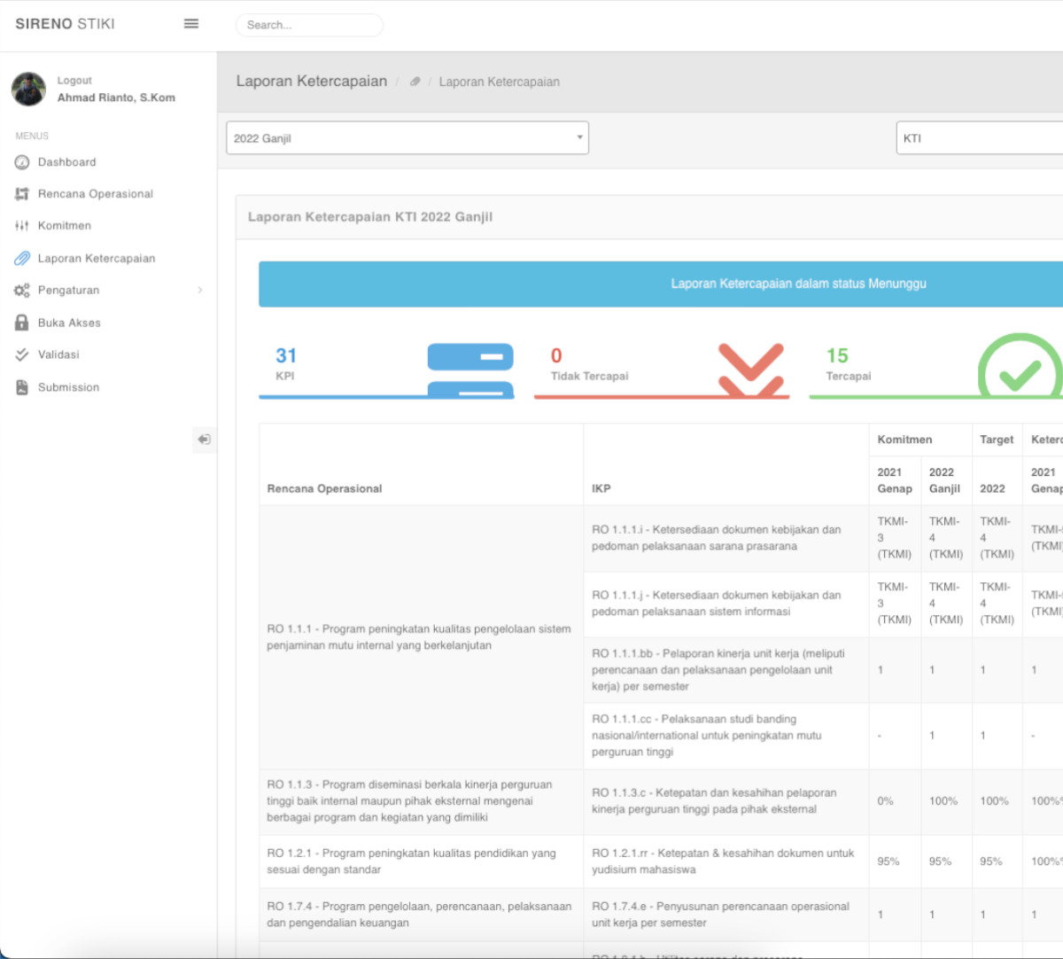Click the breadcrumb paperclip home icon
The width and height of the screenshot is (1063, 959).
(415, 82)
